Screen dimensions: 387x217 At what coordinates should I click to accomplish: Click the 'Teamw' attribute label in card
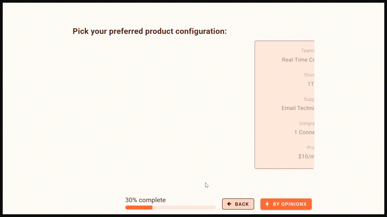click(x=307, y=51)
